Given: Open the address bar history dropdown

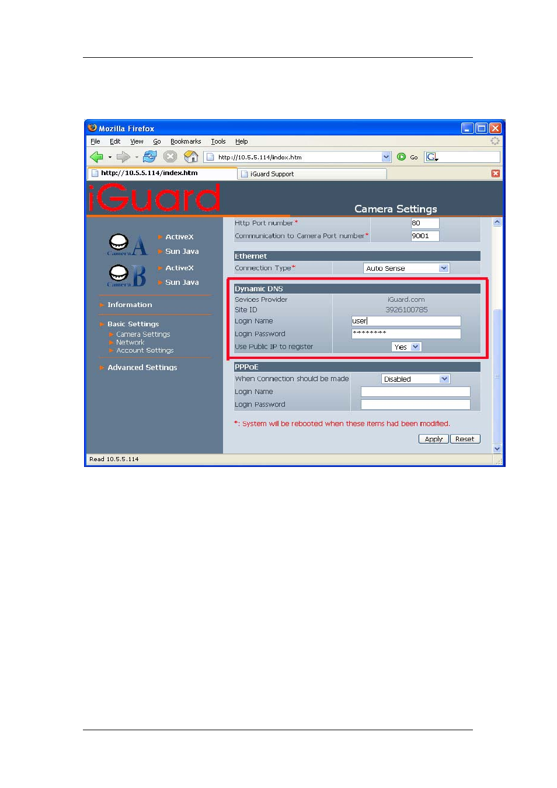Looking at the screenshot, I should 386,157.
